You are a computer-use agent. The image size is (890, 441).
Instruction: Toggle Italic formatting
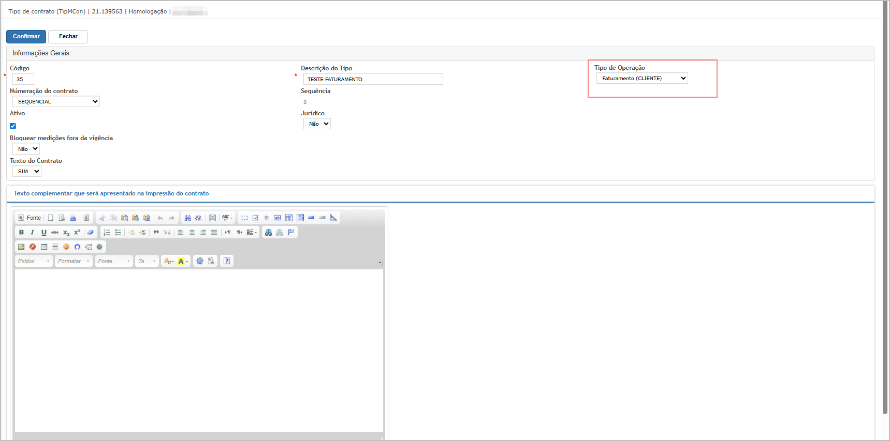(x=33, y=232)
